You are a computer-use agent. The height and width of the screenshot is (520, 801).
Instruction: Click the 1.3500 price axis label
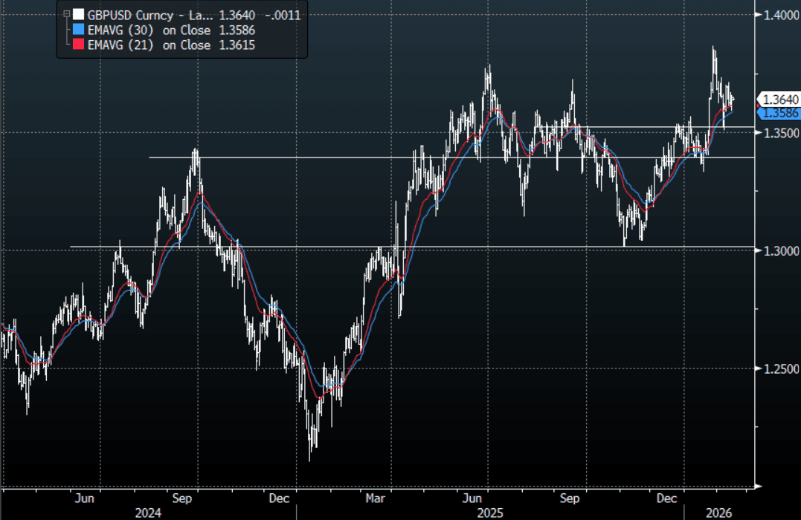[x=777, y=133]
